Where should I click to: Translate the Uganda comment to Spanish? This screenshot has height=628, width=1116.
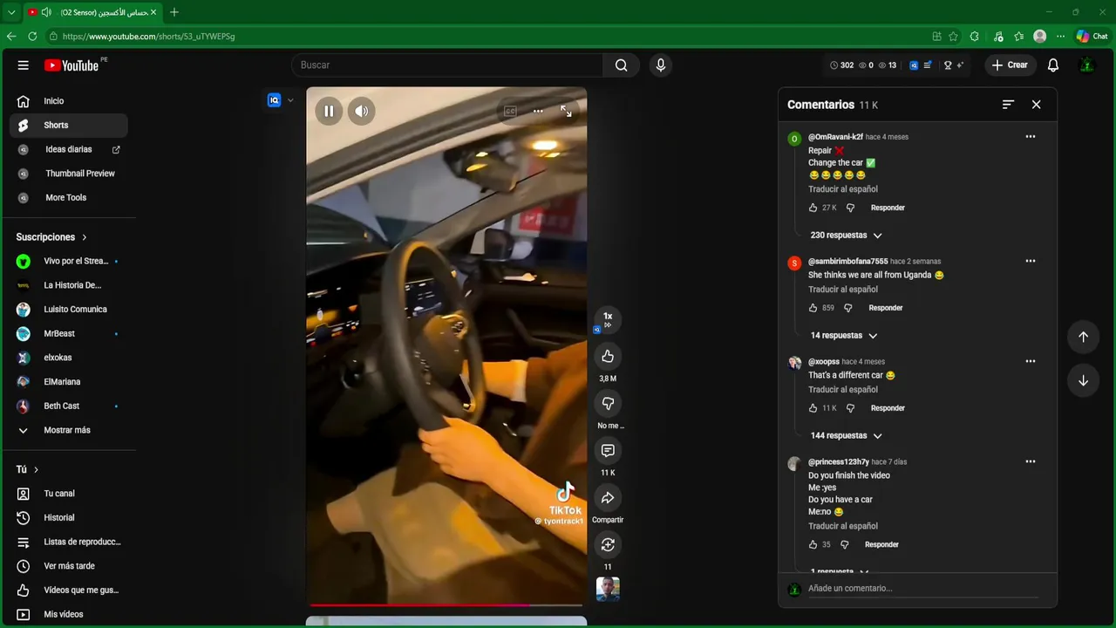point(842,290)
